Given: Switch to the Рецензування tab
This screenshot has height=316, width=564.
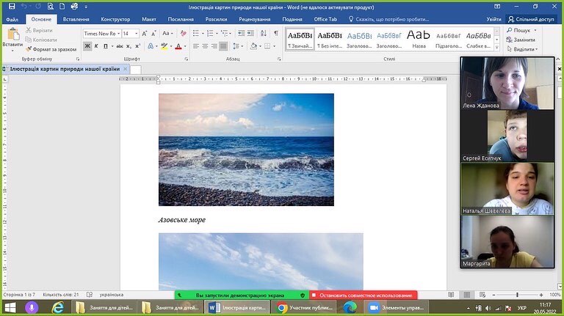Looking at the screenshot, I should (x=255, y=19).
